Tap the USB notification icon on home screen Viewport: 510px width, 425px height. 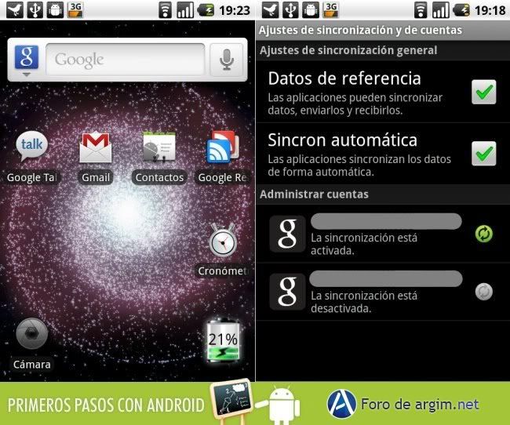[x=35, y=9]
